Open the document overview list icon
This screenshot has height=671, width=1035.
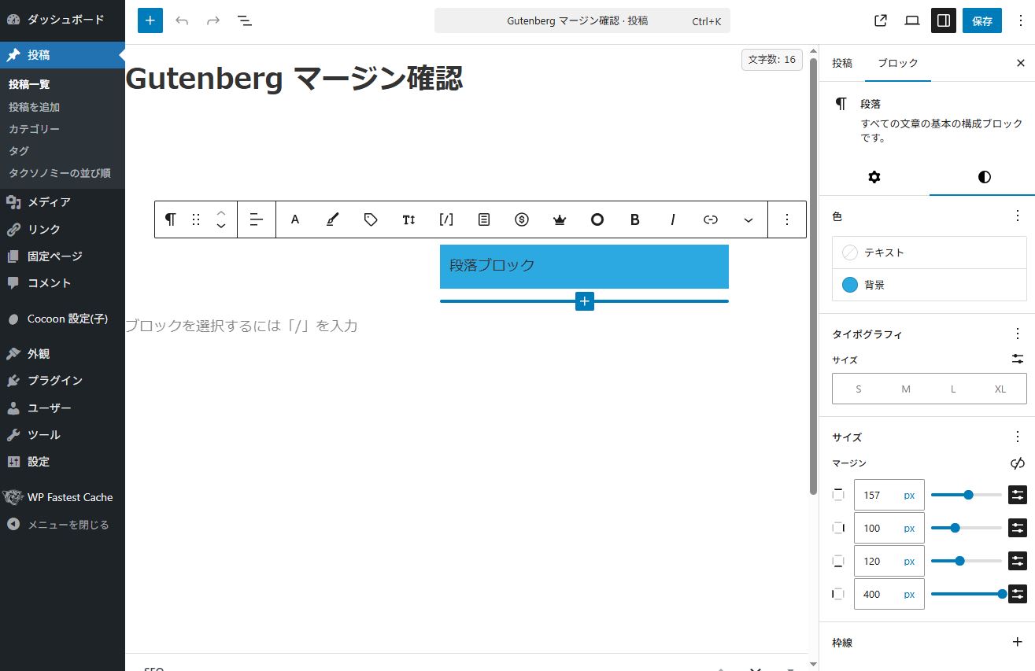[x=245, y=20]
